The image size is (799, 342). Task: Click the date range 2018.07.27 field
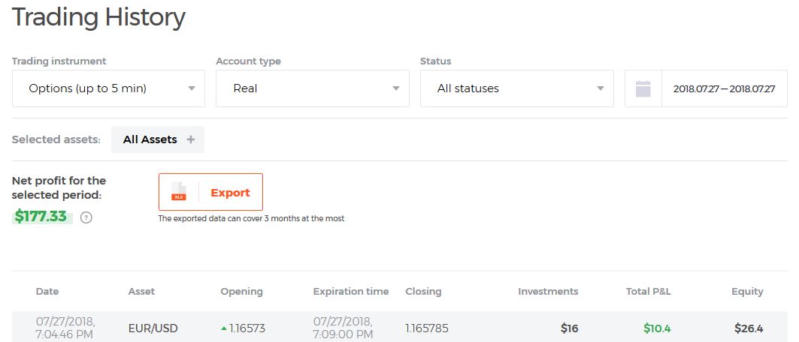tap(724, 88)
